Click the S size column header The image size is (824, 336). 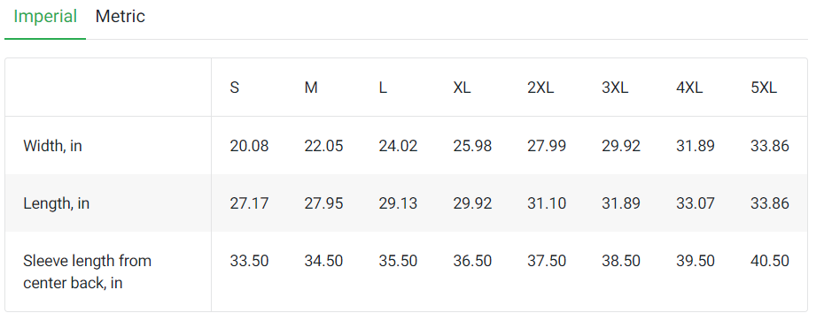coord(235,88)
